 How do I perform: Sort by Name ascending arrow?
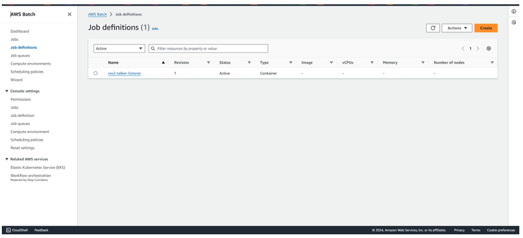(163, 62)
